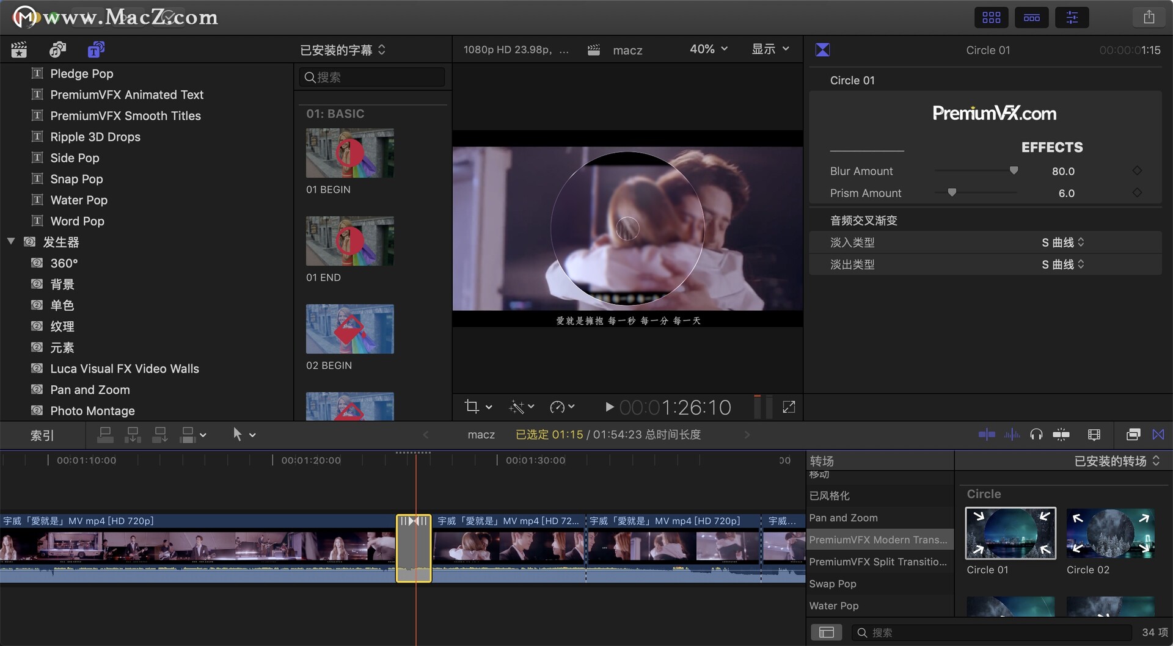
Task: Focus the titles search field
Action: tap(372, 77)
